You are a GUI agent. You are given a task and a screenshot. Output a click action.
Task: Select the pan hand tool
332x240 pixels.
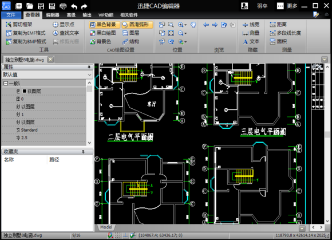[x=193, y=25]
